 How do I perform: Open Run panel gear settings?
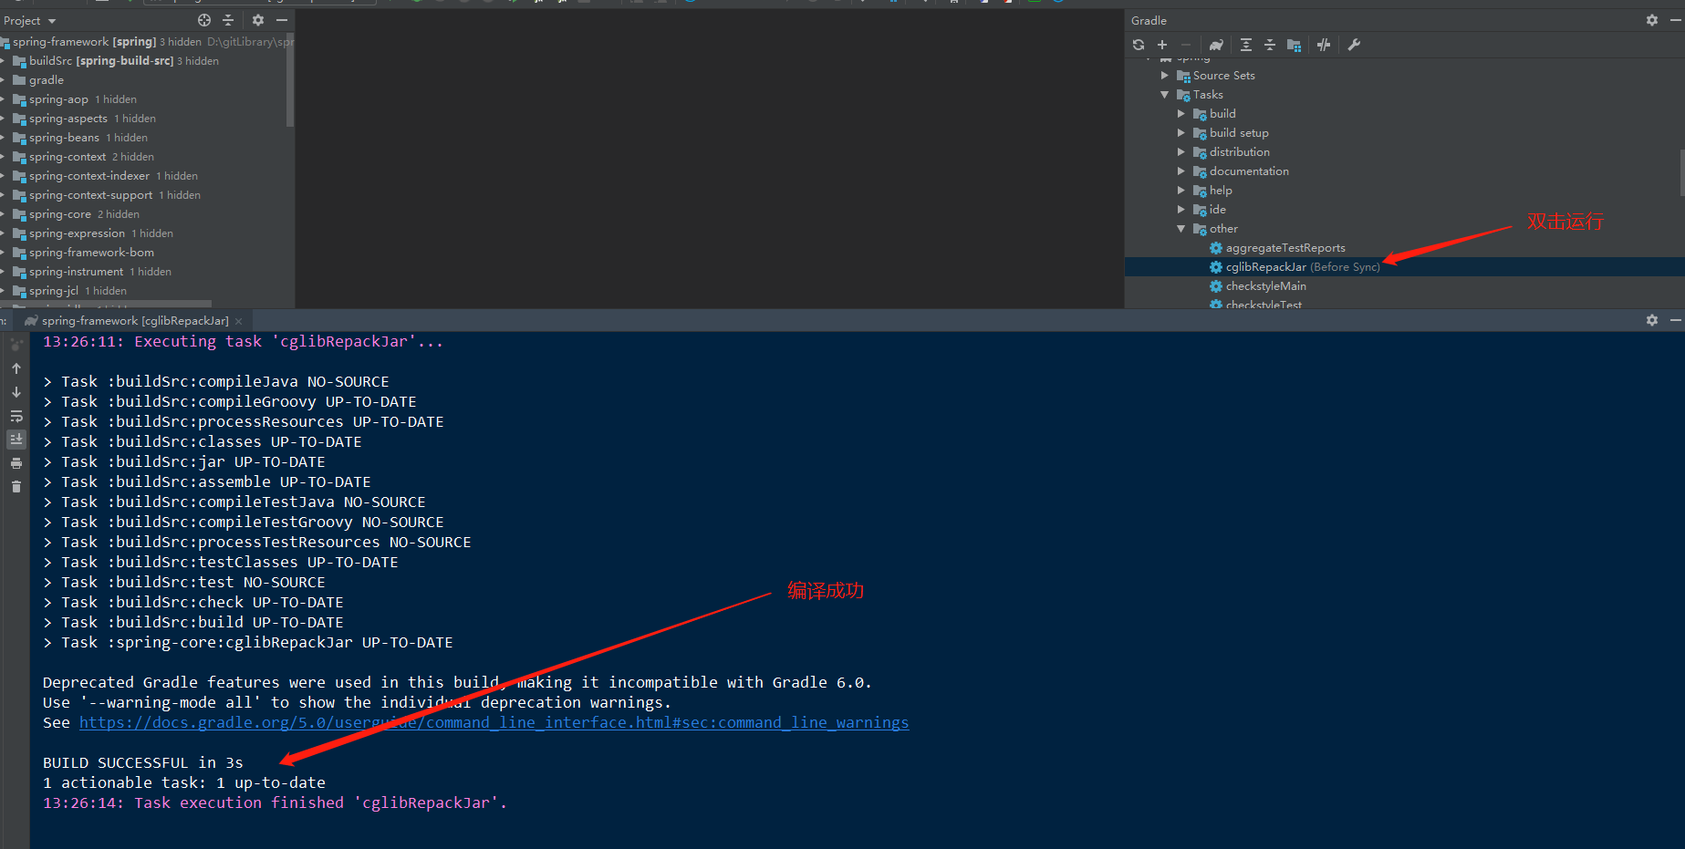click(1652, 320)
